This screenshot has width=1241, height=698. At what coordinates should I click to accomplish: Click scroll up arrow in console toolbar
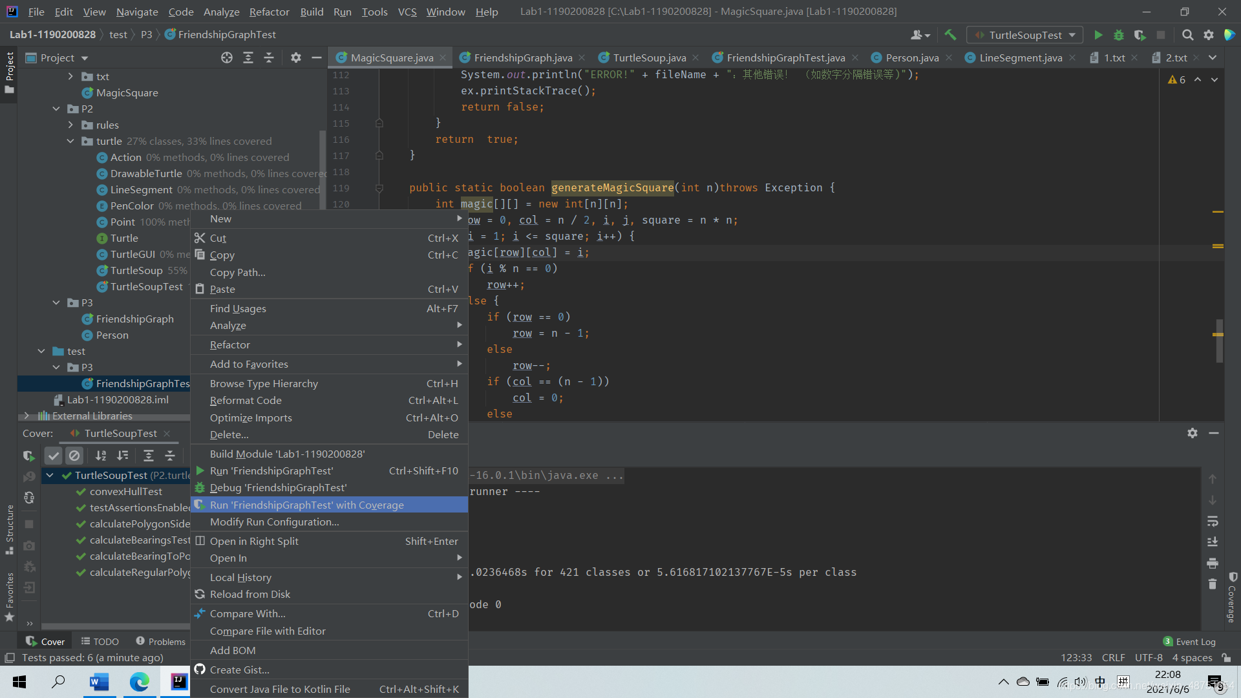tap(1213, 479)
